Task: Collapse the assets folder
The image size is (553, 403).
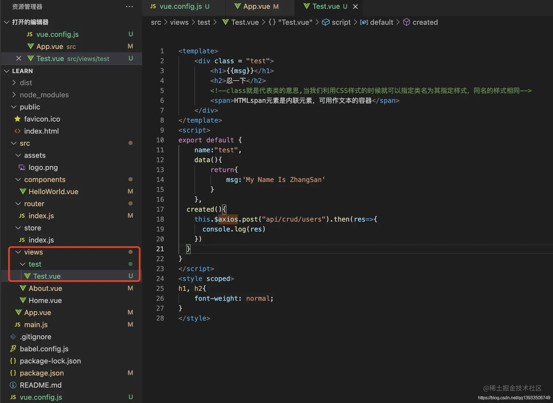Action: pos(18,155)
